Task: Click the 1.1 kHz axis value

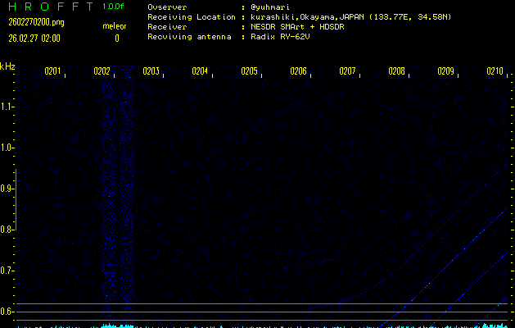Action: coord(6,107)
